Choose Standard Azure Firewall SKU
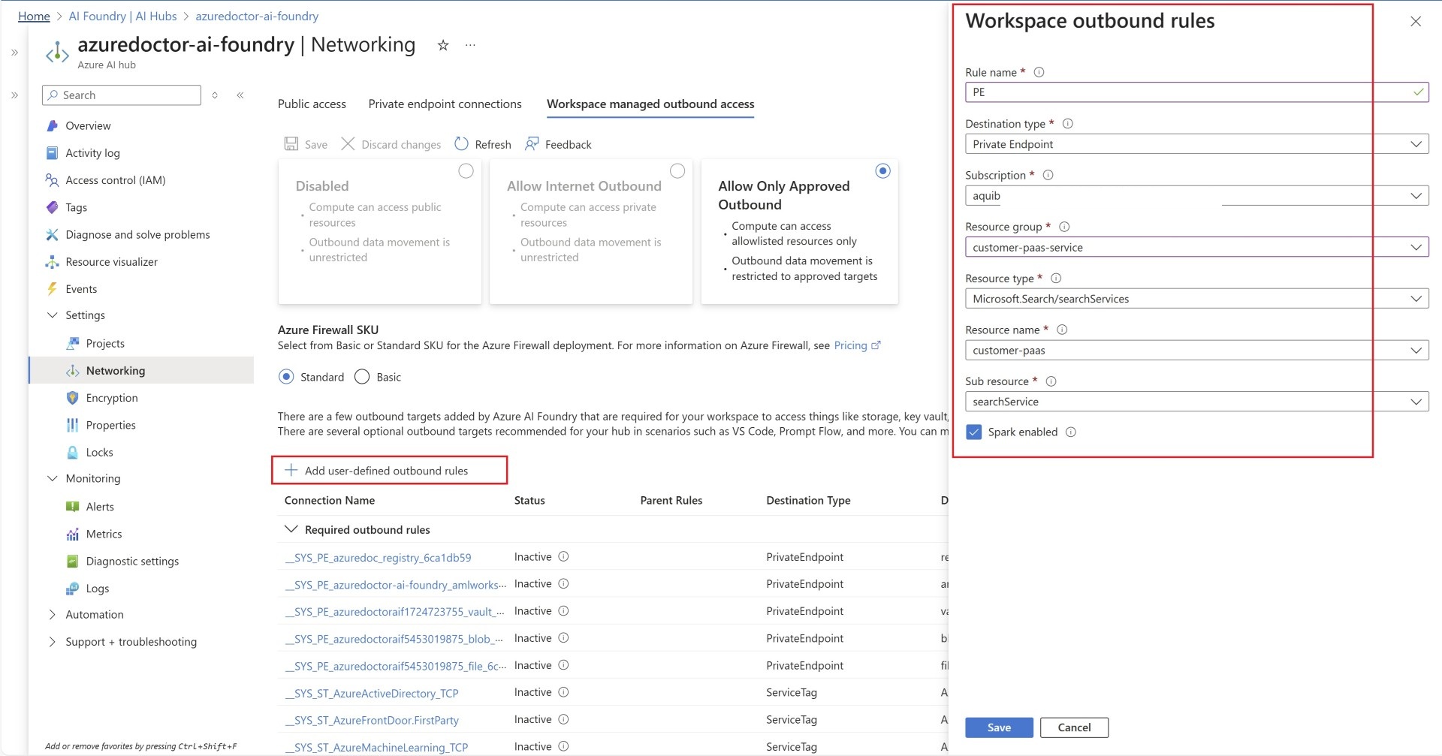The height and width of the screenshot is (756, 1442). point(286,377)
